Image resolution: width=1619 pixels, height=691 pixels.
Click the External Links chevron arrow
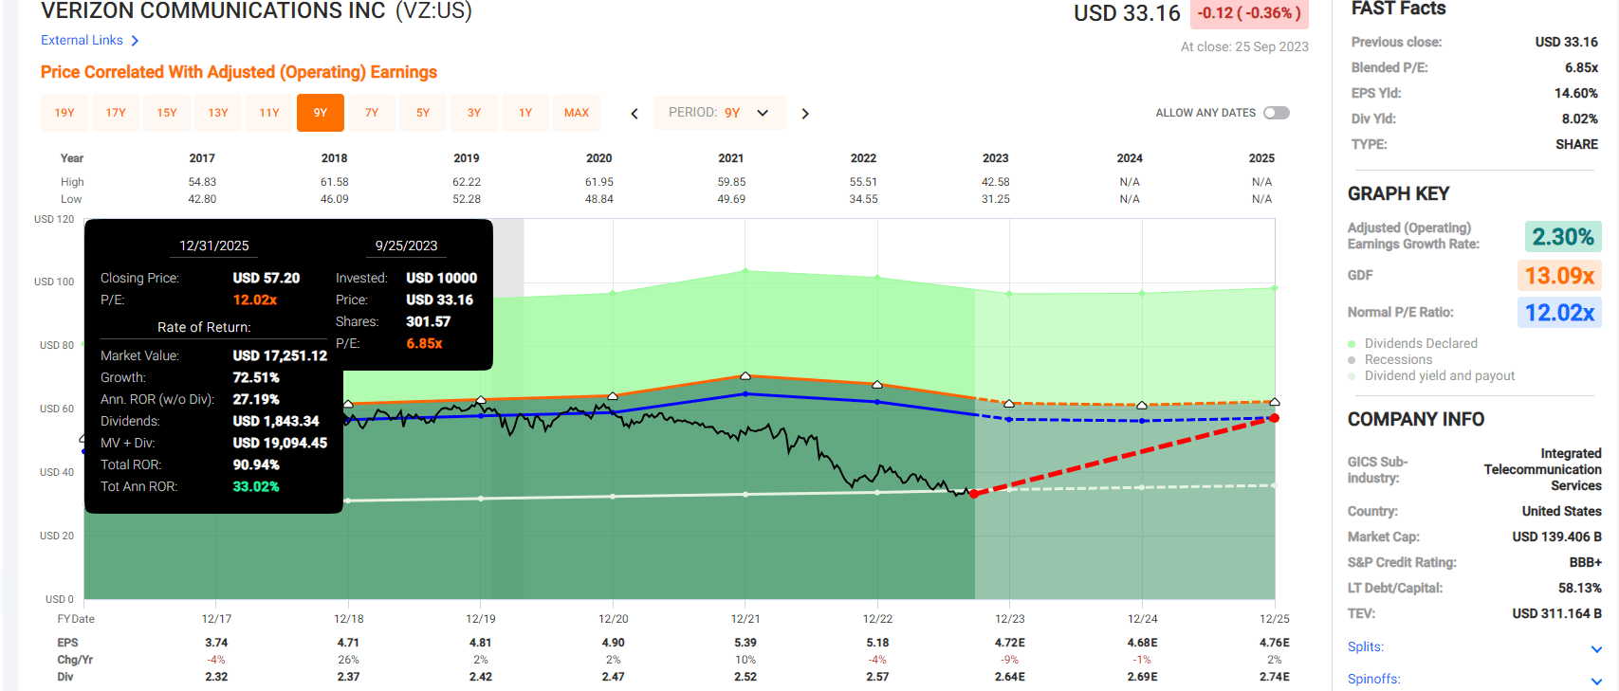tap(135, 41)
